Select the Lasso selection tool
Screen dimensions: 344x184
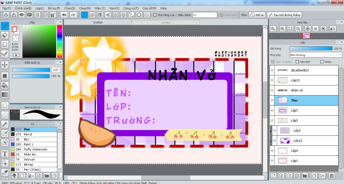pyautogui.click(x=5, y=115)
